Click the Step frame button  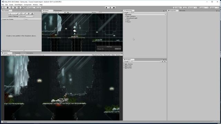tap(114, 8)
